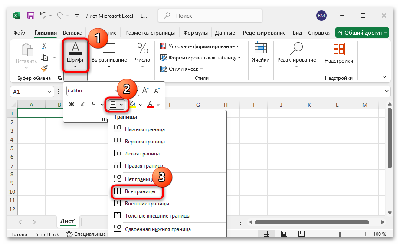The width and height of the screenshot is (400, 244).
Task: Select Нижняя граница from borders menu
Action: click(167, 129)
